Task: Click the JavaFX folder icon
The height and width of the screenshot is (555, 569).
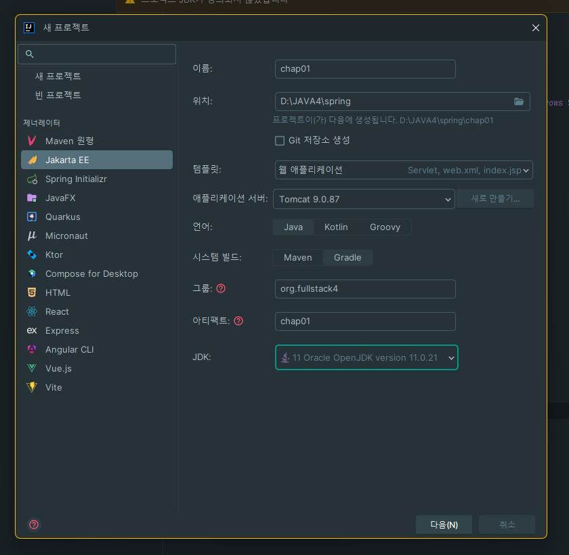Action: coord(32,198)
